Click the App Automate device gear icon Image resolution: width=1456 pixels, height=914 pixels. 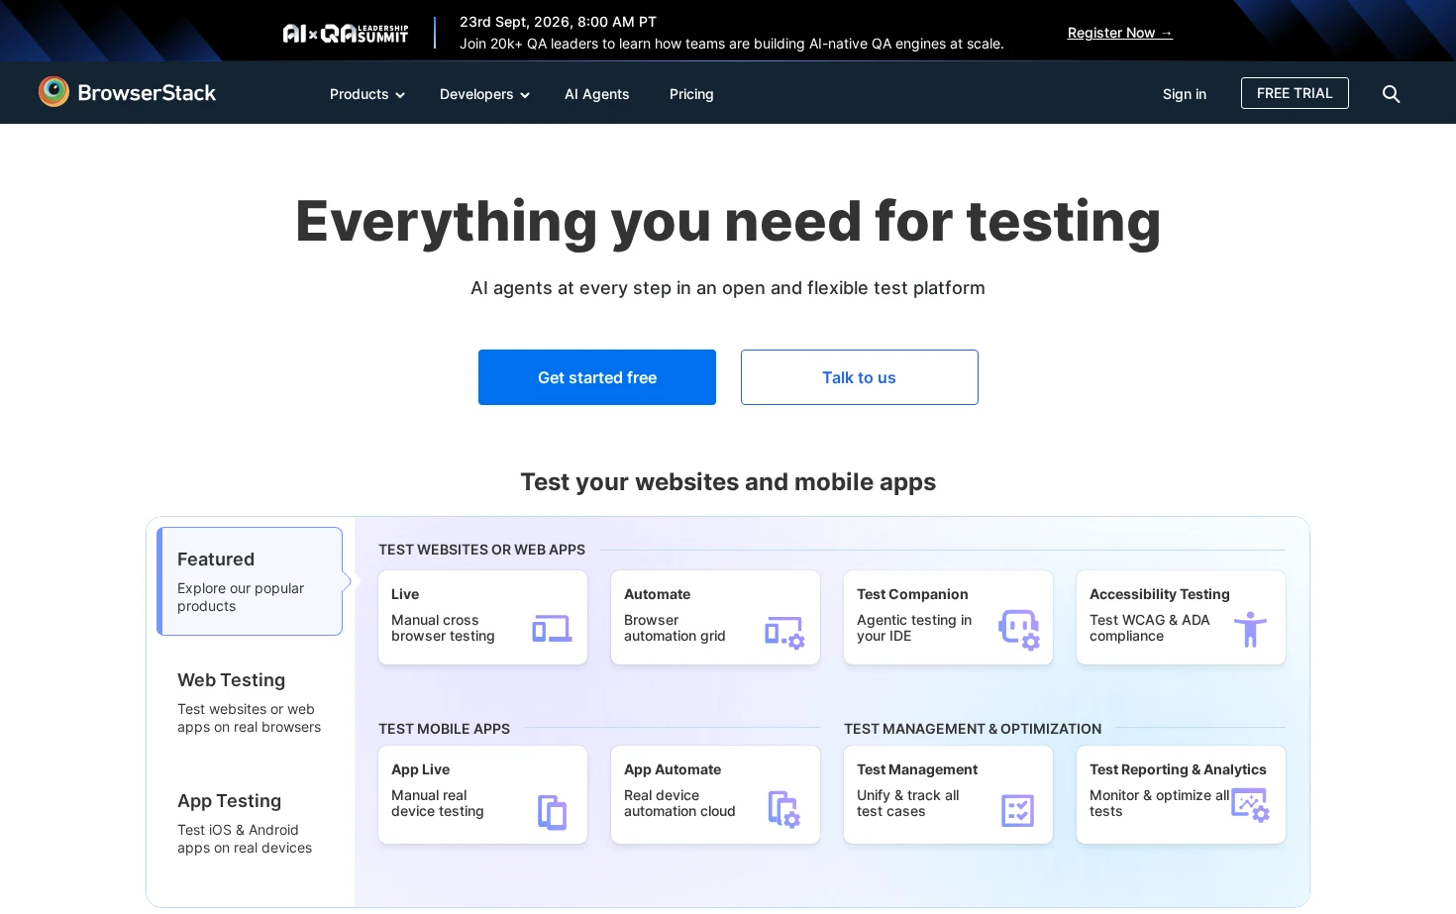pos(783,809)
